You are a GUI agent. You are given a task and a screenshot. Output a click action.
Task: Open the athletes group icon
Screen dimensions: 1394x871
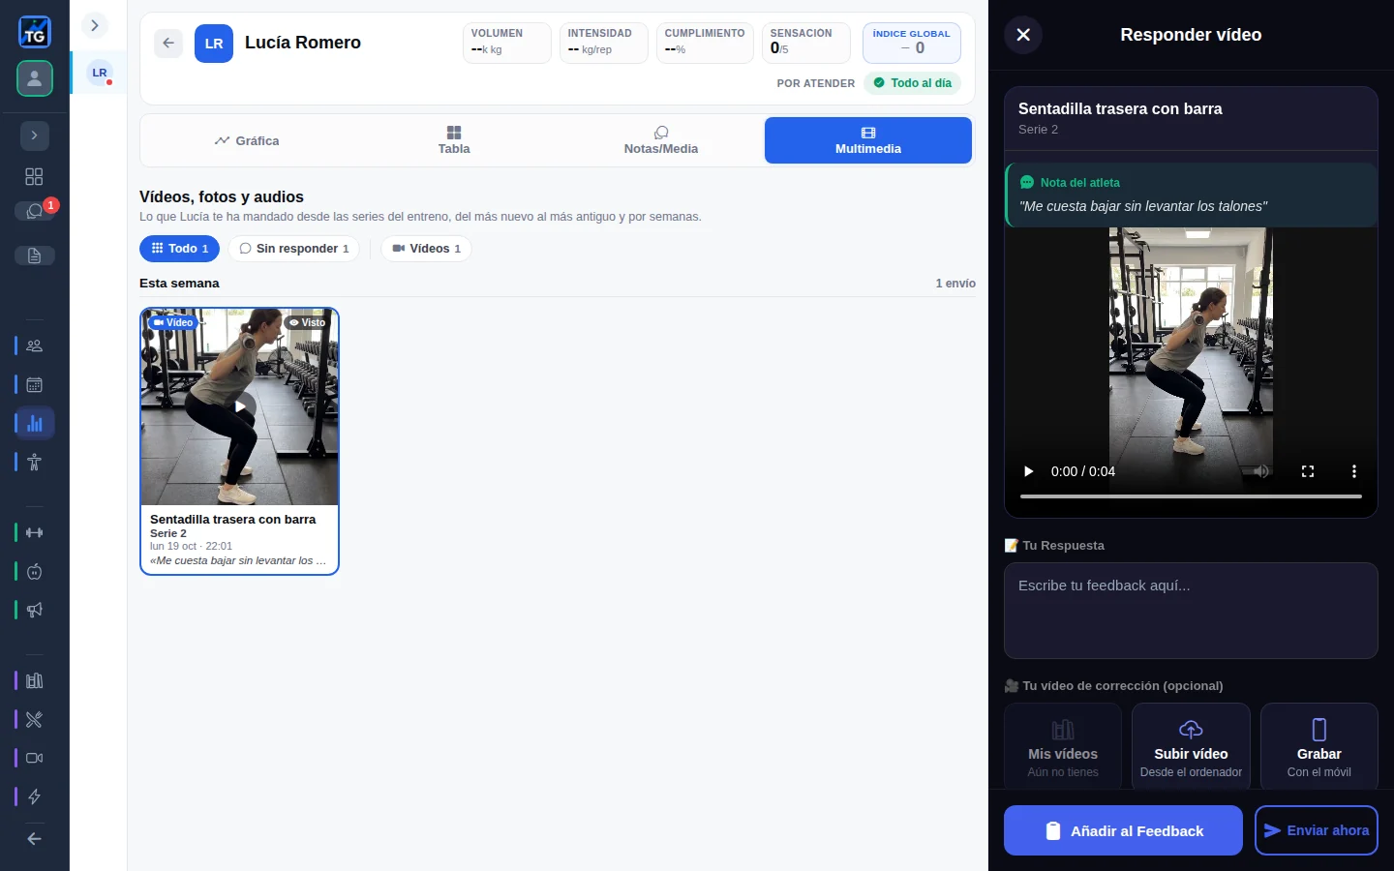point(35,345)
